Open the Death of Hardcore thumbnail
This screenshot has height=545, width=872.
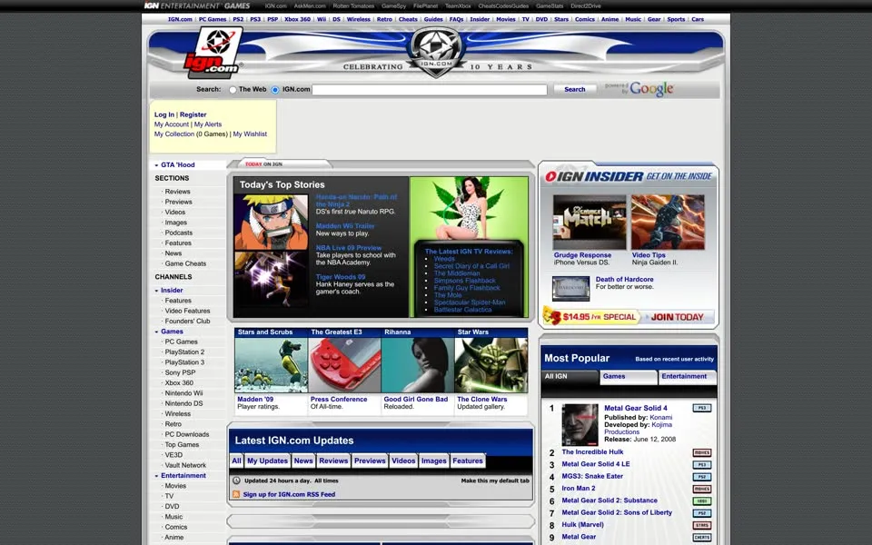click(570, 289)
